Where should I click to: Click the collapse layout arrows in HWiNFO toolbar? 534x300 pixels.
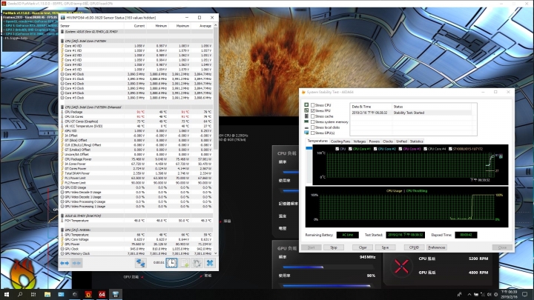pyautogui.click(x=76, y=263)
